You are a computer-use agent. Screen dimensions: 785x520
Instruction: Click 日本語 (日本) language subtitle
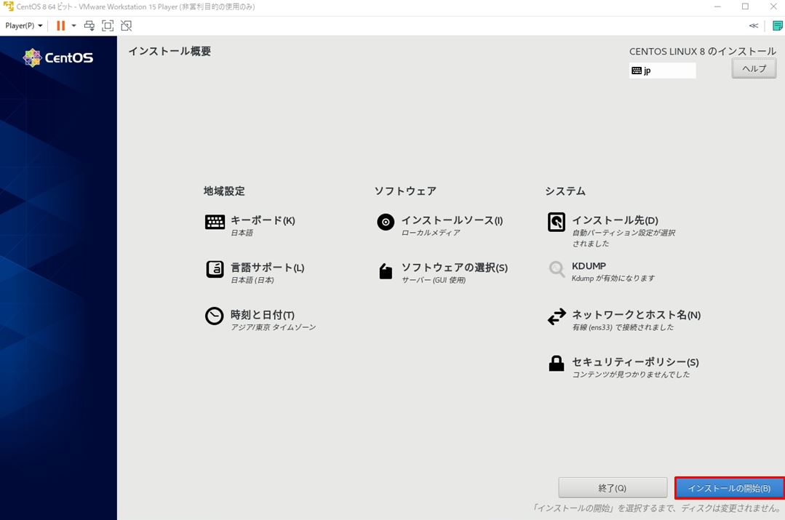click(x=252, y=280)
